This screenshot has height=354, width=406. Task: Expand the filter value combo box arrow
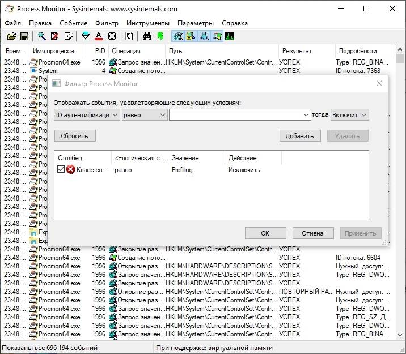(x=306, y=115)
